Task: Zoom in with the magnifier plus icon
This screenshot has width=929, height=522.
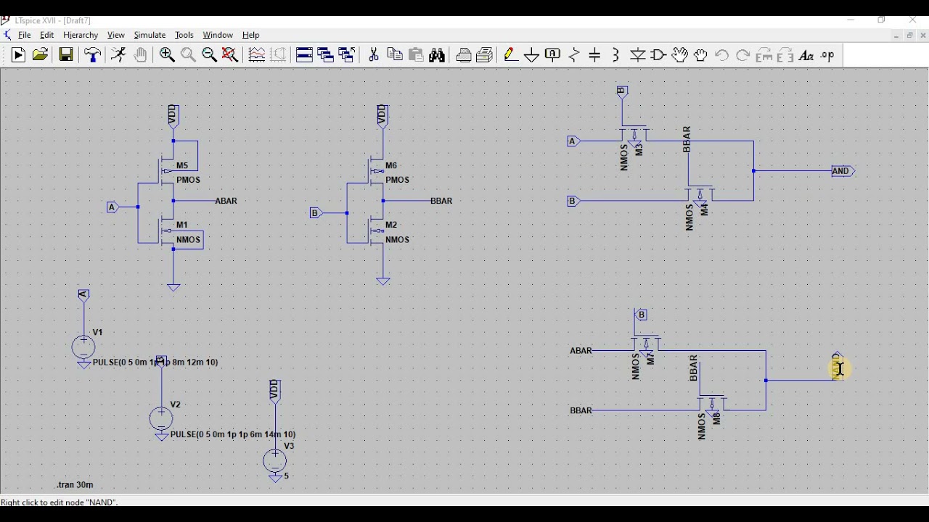Action: [167, 55]
